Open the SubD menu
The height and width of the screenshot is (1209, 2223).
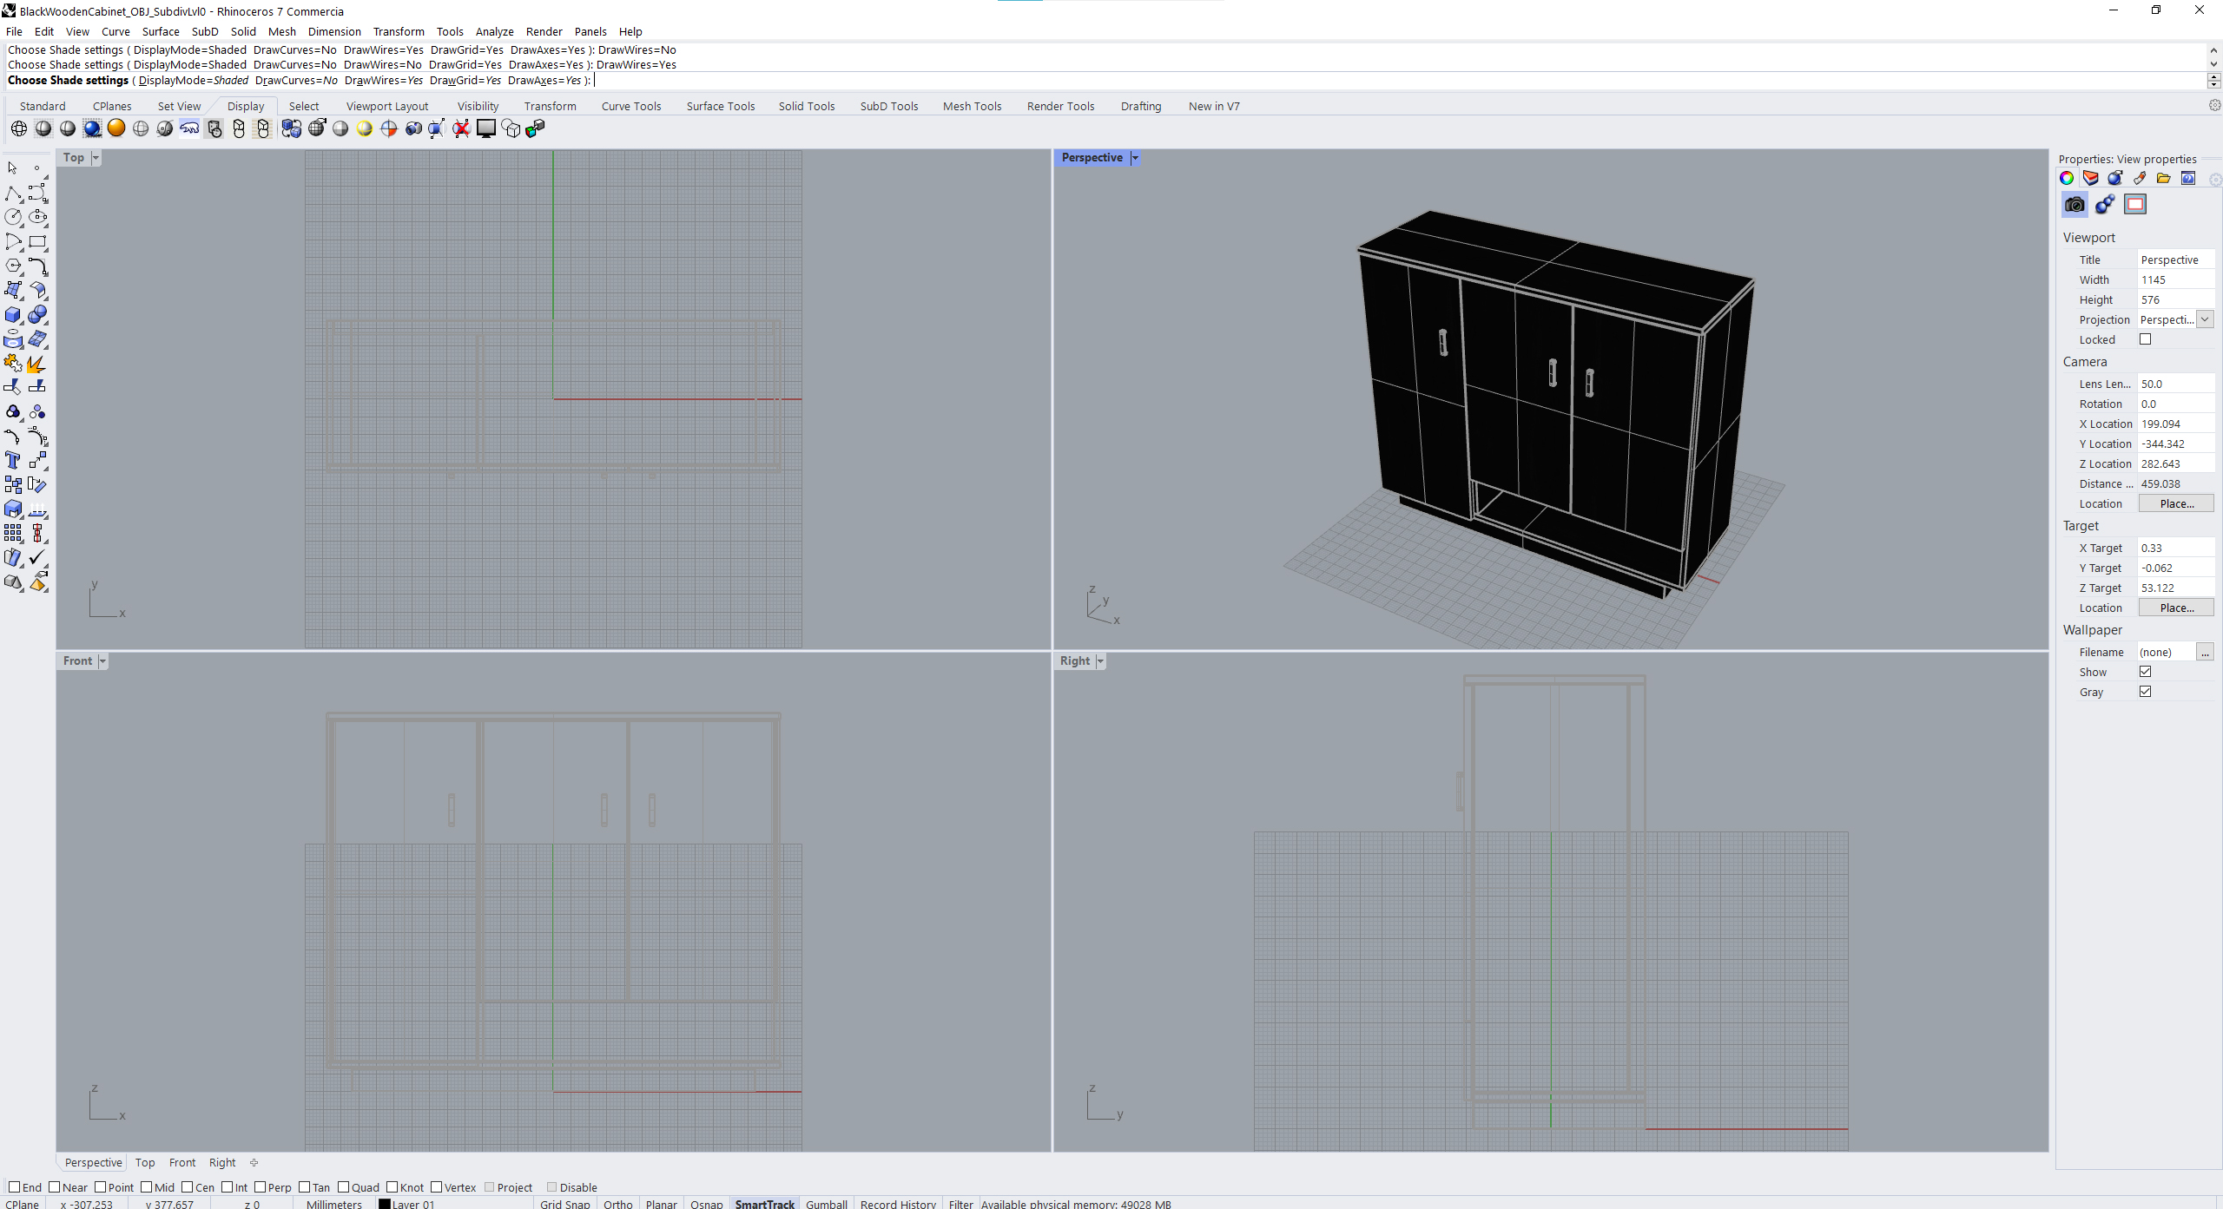coord(205,31)
